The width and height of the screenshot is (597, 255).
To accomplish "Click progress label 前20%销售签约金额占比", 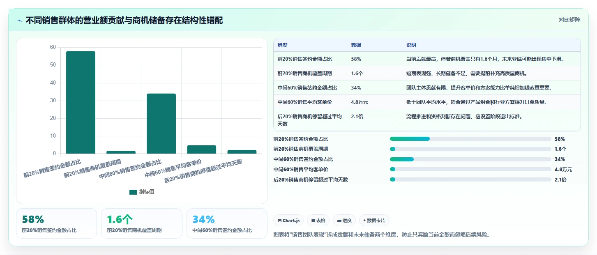I will click(x=301, y=139).
